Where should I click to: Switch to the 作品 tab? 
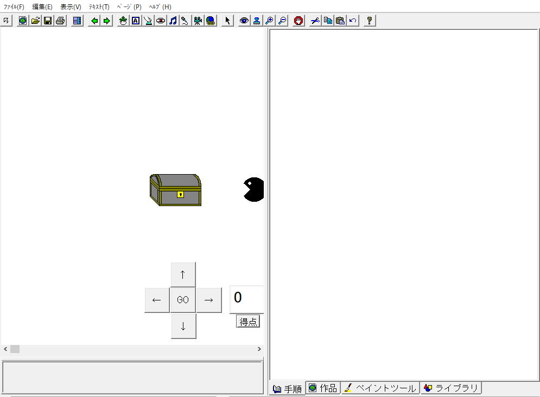pyautogui.click(x=323, y=388)
